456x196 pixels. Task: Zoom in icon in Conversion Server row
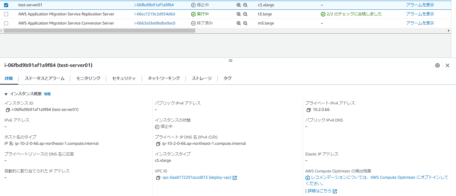pyautogui.click(x=239, y=23)
